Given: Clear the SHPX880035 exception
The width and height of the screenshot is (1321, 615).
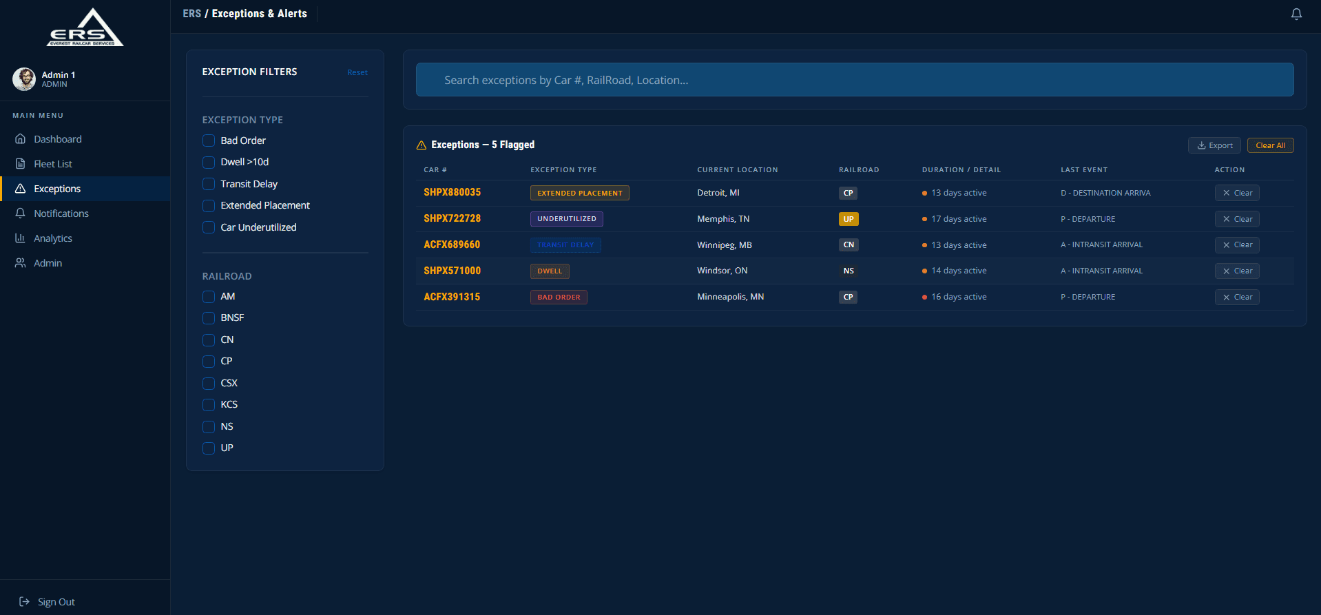Looking at the screenshot, I should 1237,193.
